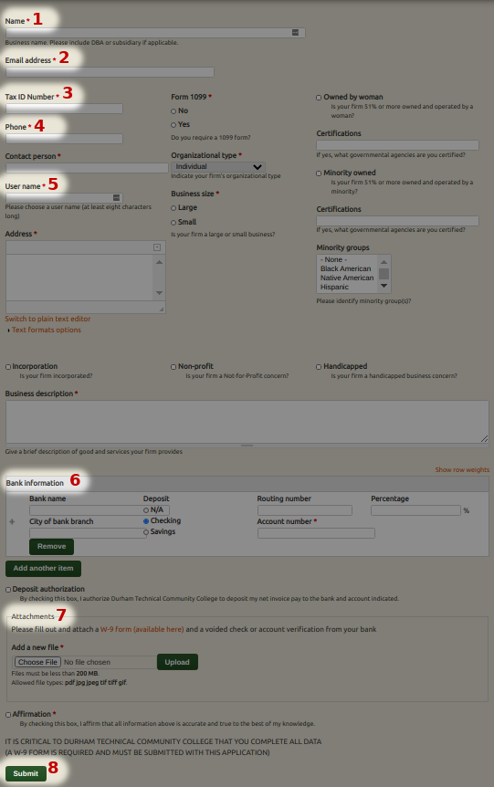Select Yes for Form 1099
The image size is (494, 787).
(x=173, y=124)
